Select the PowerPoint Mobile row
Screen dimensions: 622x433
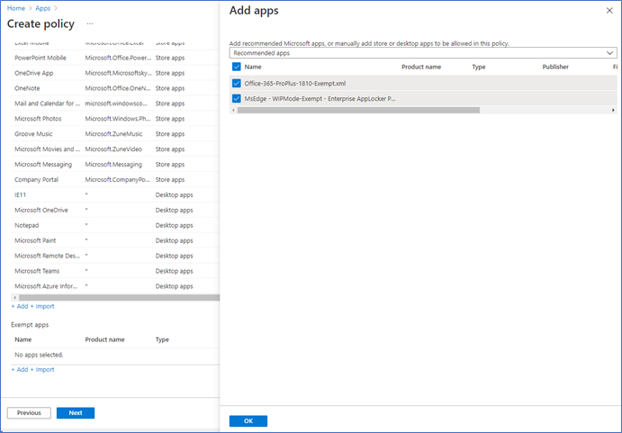coord(115,58)
